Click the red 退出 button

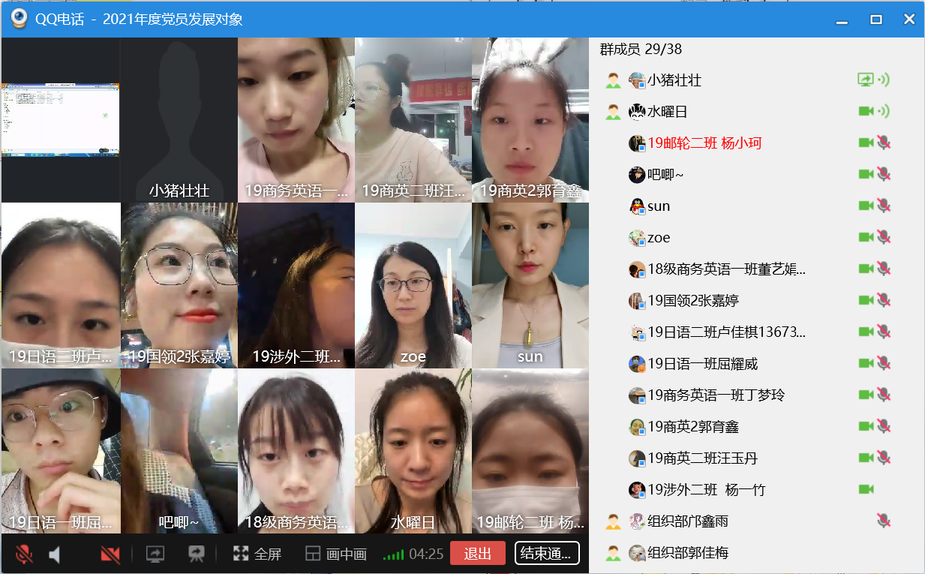tap(478, 554)
